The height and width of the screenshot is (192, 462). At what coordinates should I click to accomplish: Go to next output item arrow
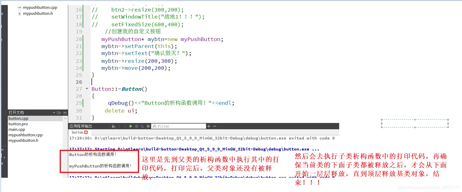coord(125,126)
